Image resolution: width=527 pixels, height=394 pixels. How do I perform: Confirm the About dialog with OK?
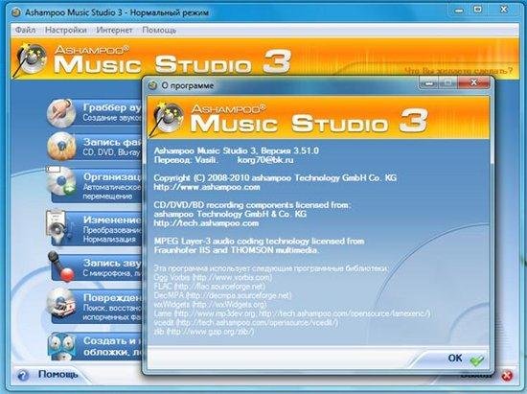click(455, 359)
